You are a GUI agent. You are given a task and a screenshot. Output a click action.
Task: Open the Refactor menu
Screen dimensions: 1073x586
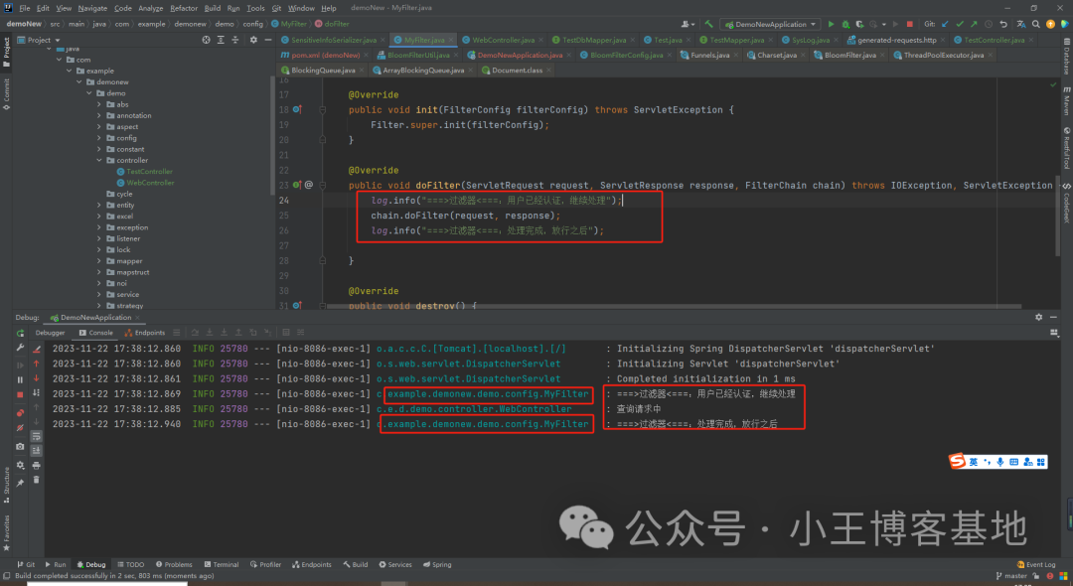click(x=184, y=8)
